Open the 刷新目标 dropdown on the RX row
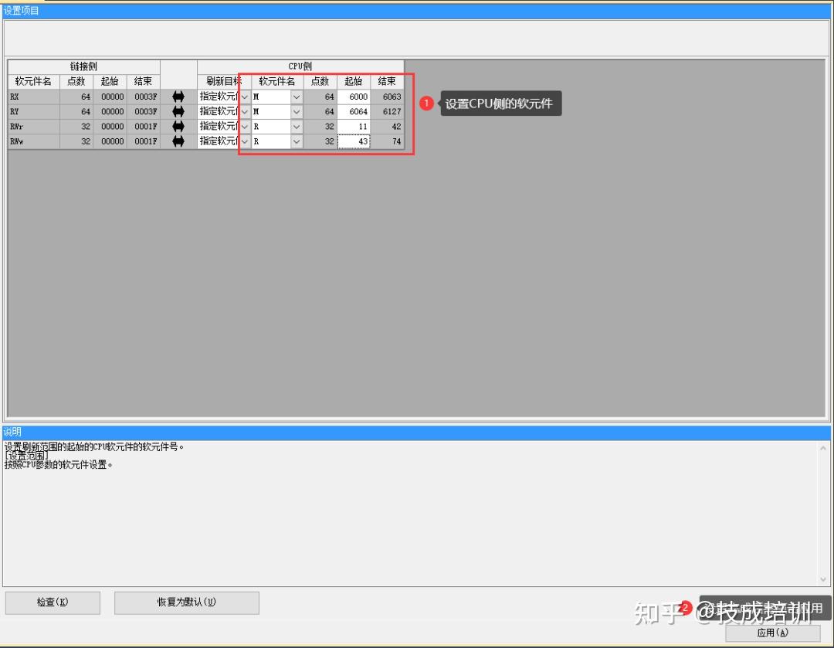This screenshot has height=648, width=834. [x=245, y=97]
